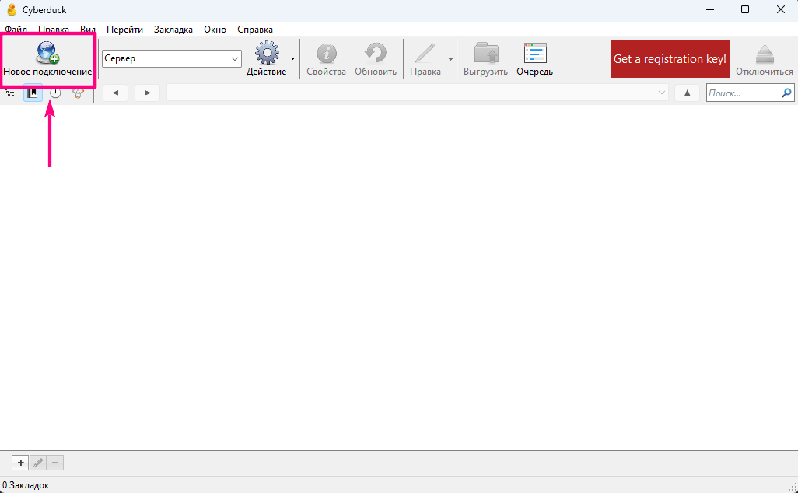Switch to the outline browser view icon

click(x=9, y=93)
